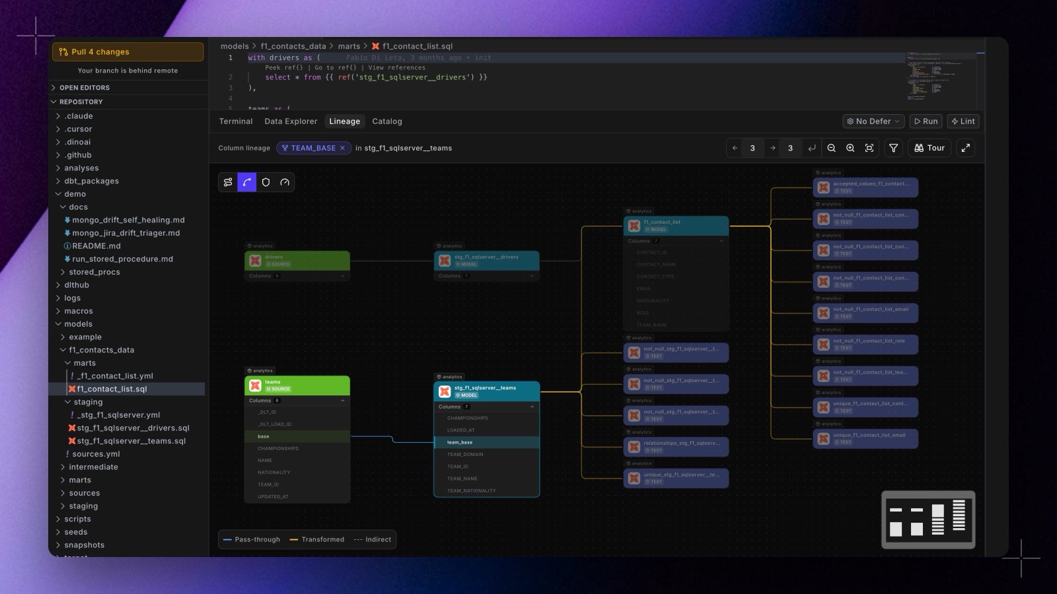Collapse the f1_contact_list node Columns list
The image size is (1057, 594).
click(x=721, y=241)
